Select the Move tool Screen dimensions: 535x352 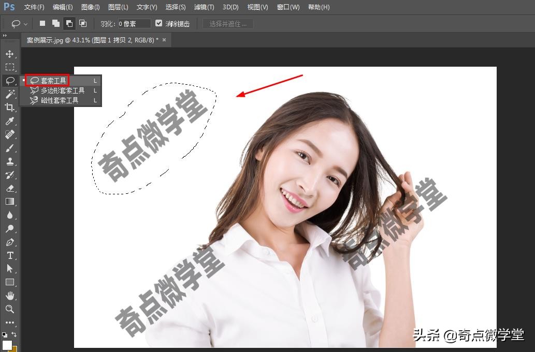(10, 54)
